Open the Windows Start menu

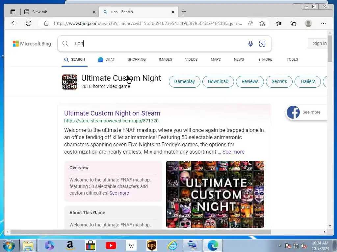click(x=9, y=245)
